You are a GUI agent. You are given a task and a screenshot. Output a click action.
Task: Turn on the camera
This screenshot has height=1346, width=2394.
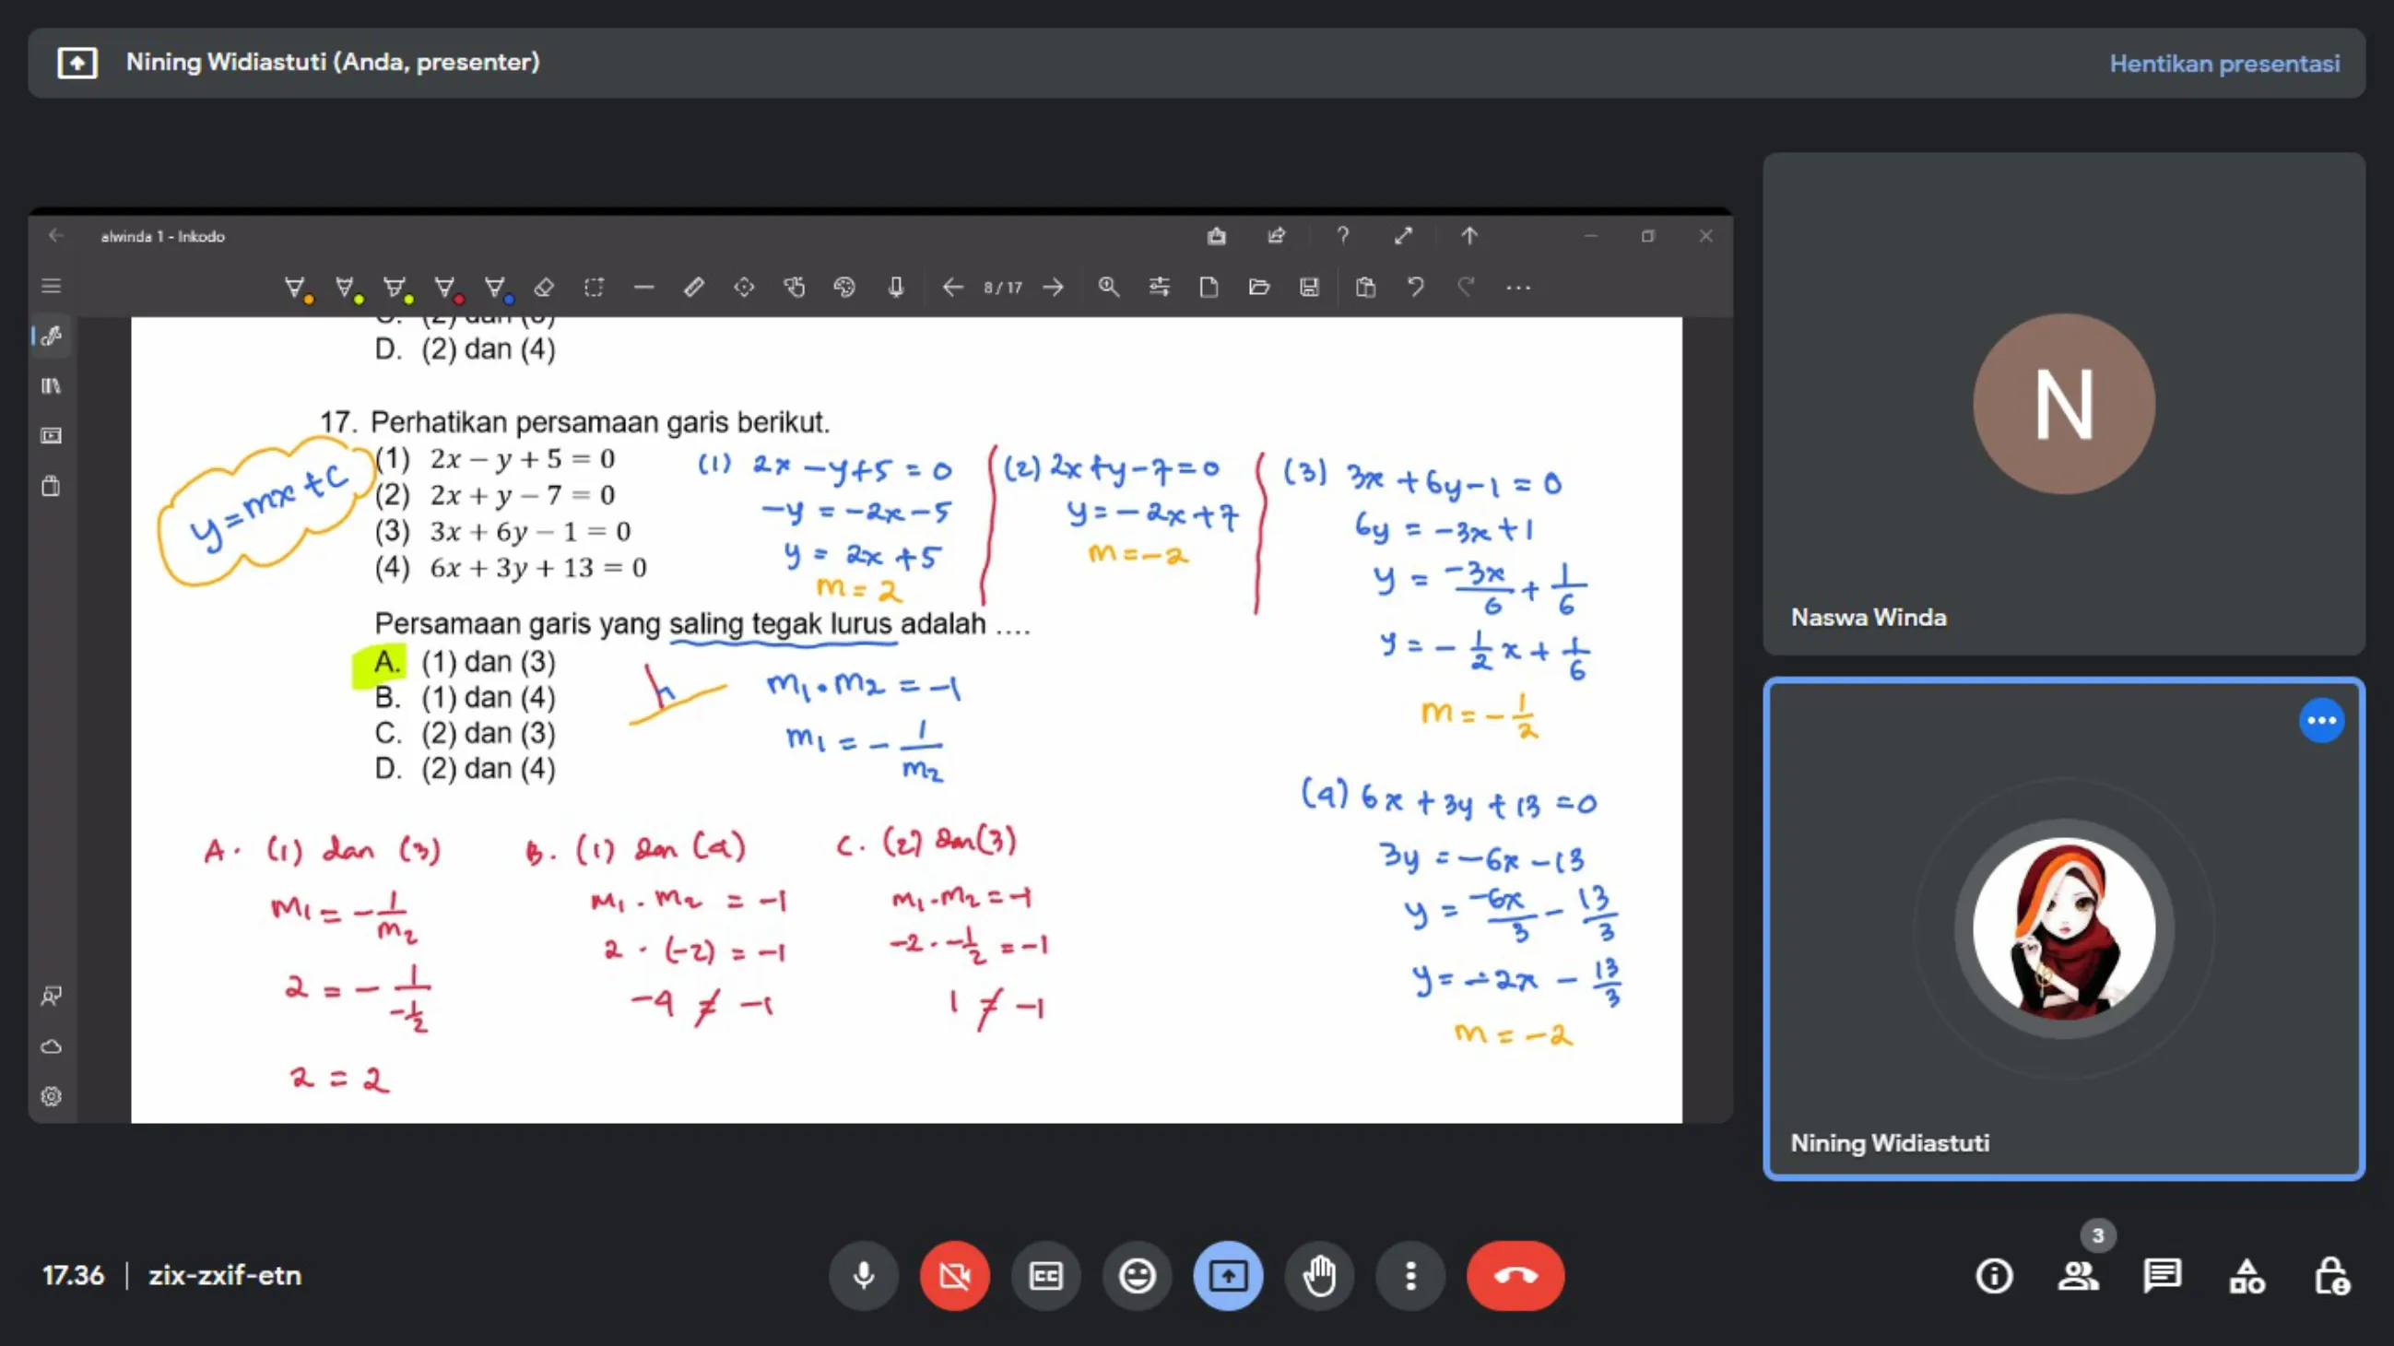(954, 1275)
